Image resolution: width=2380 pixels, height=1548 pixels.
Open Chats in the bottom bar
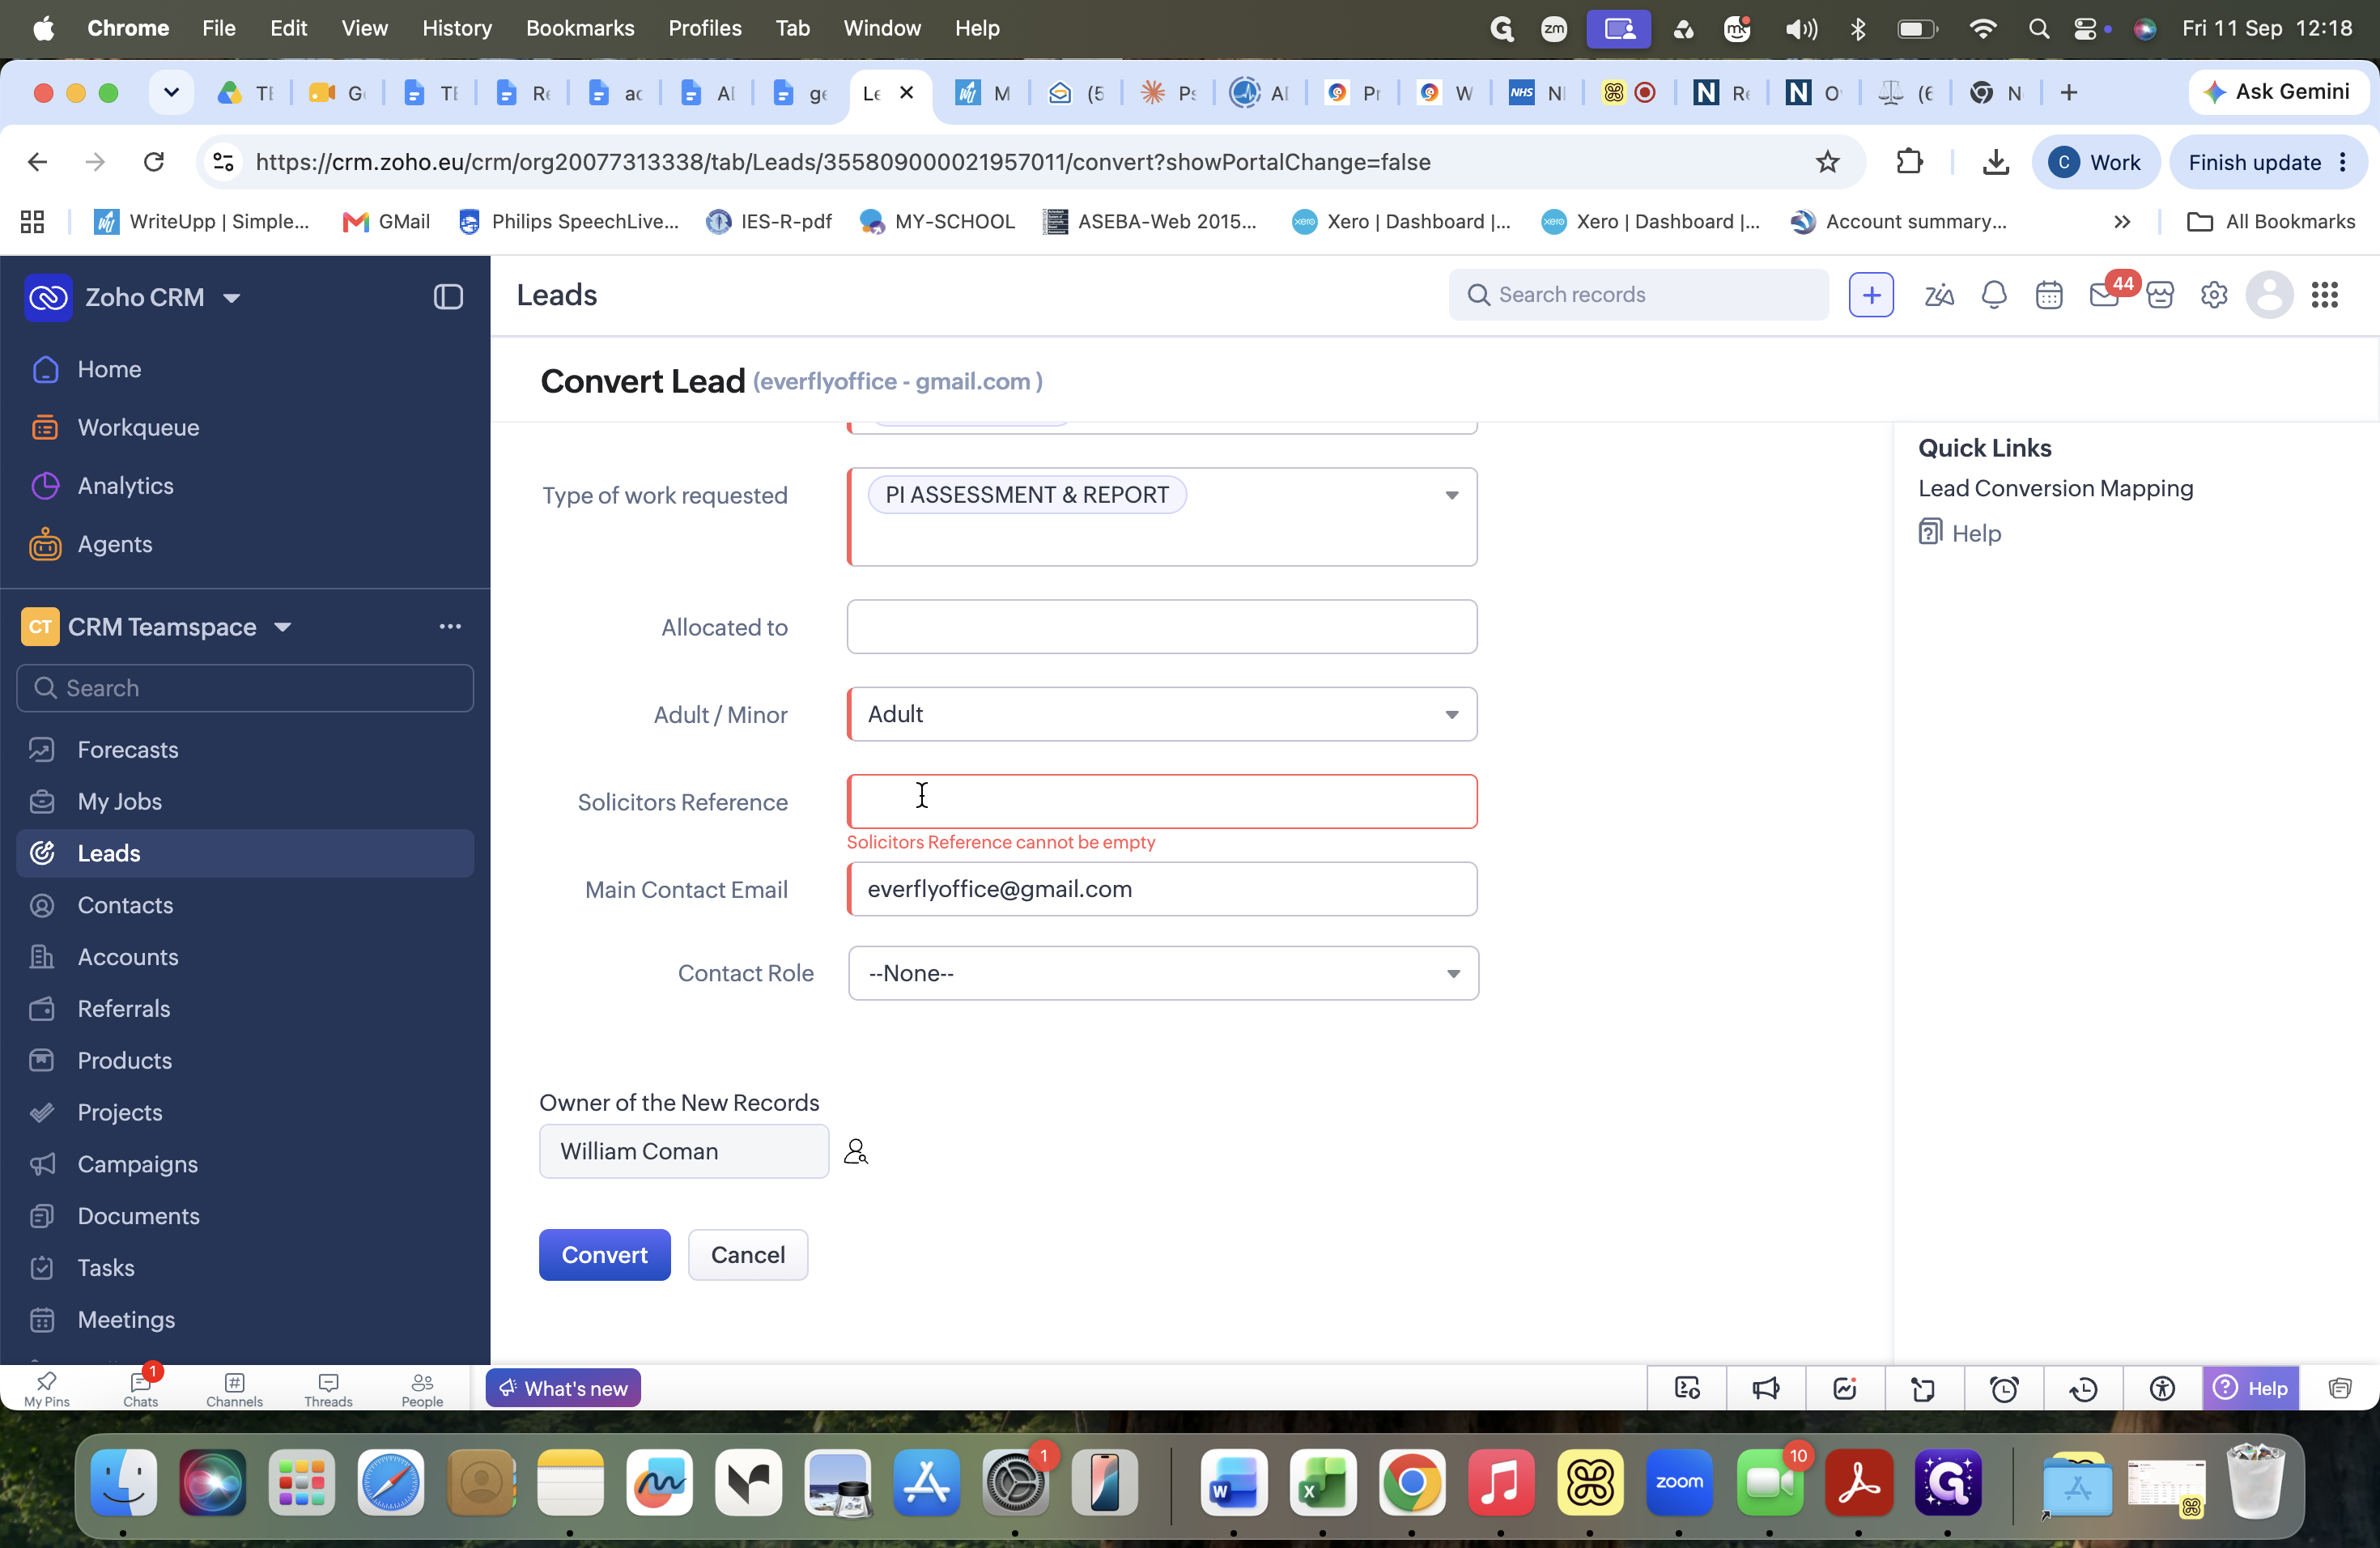[x=140, y=1389]
